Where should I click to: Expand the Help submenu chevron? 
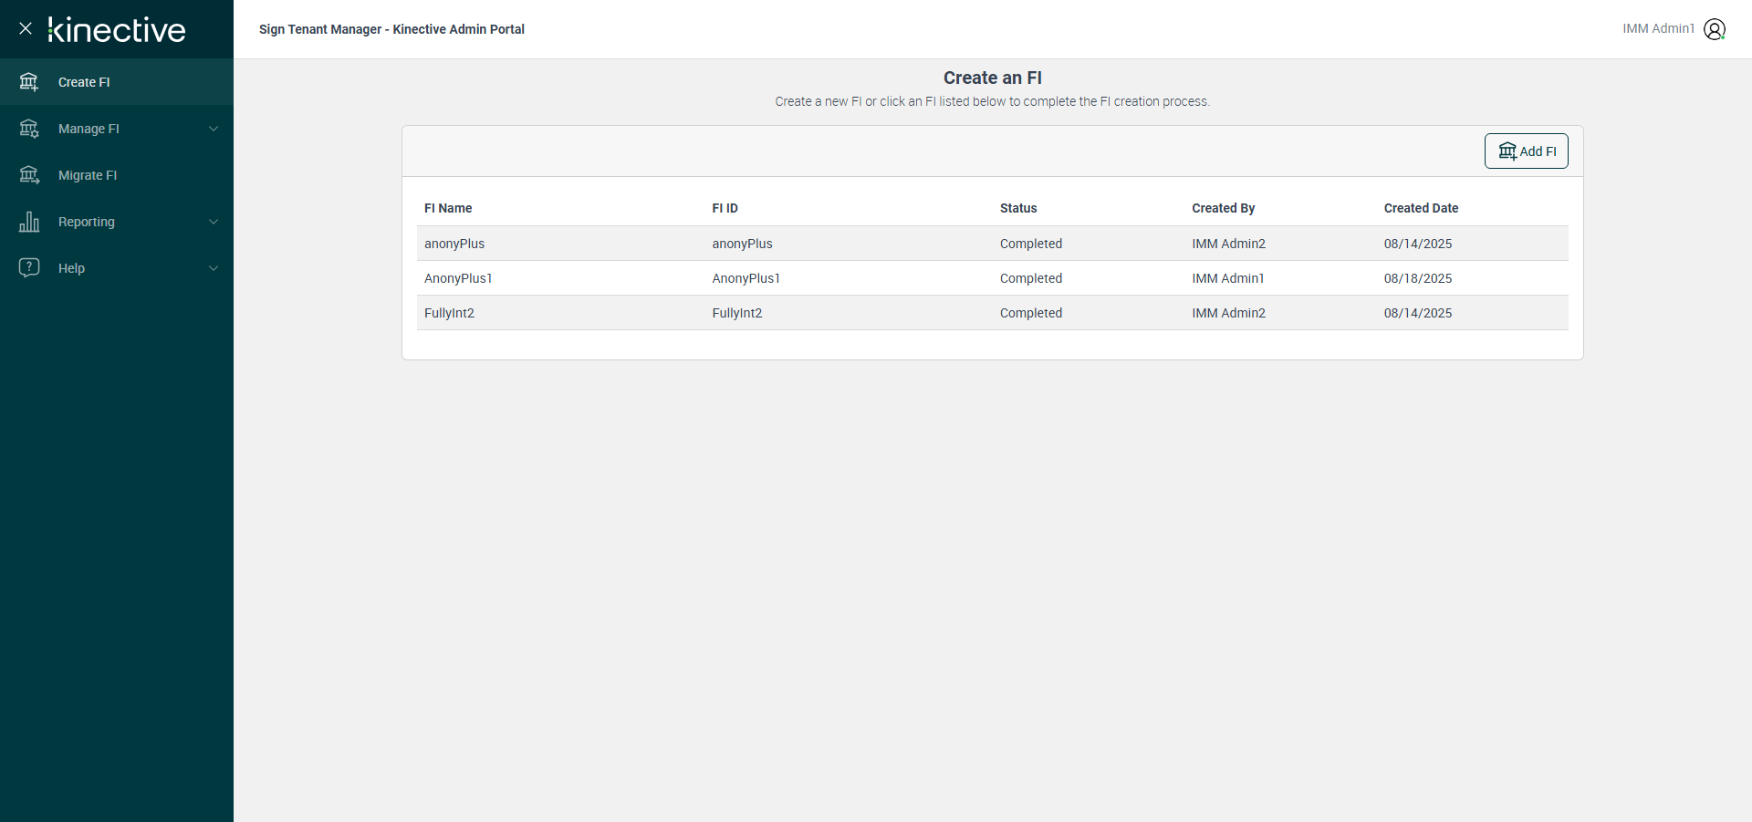[214, 268]
